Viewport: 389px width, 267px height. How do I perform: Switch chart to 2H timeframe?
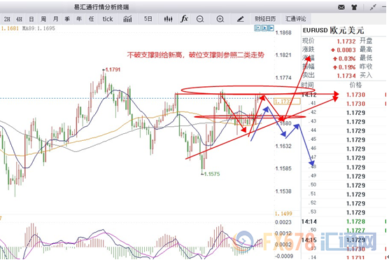[x=7, y=19]
